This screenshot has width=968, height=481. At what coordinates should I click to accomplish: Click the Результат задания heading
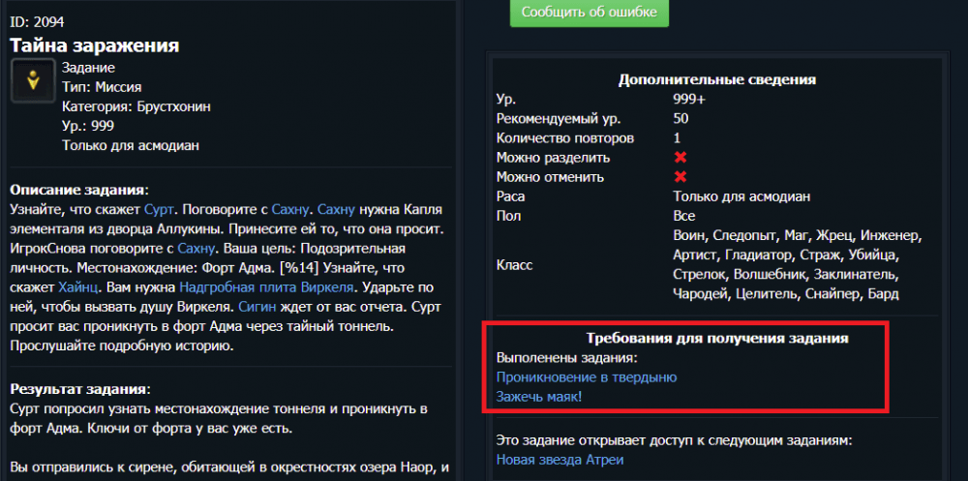coord(79,389)
